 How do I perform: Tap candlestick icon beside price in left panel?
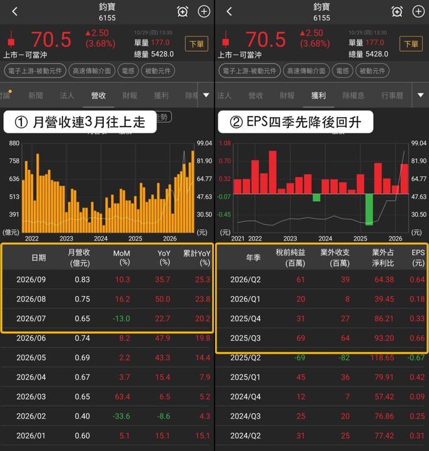click(11, 39)
